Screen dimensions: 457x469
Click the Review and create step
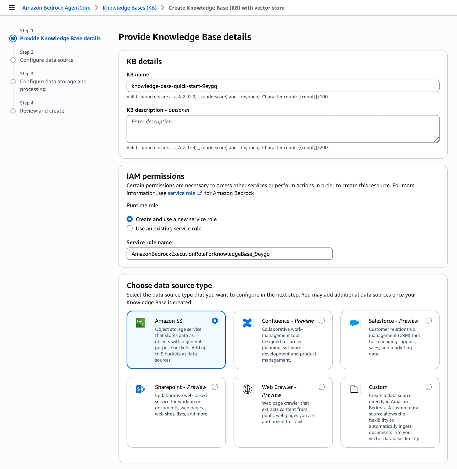(x=42, y=111)
